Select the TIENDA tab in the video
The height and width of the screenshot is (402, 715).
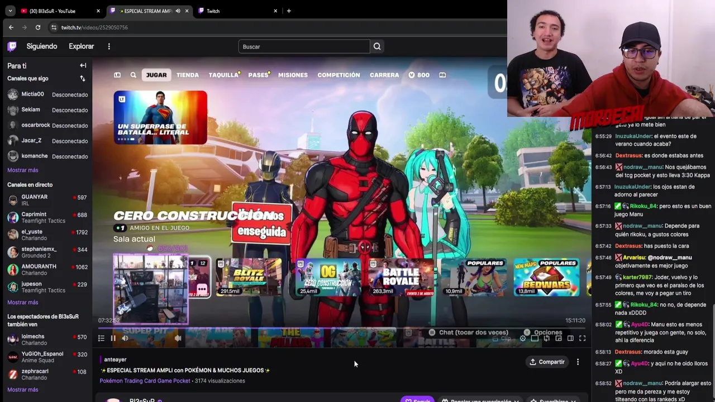click(188, 75)
